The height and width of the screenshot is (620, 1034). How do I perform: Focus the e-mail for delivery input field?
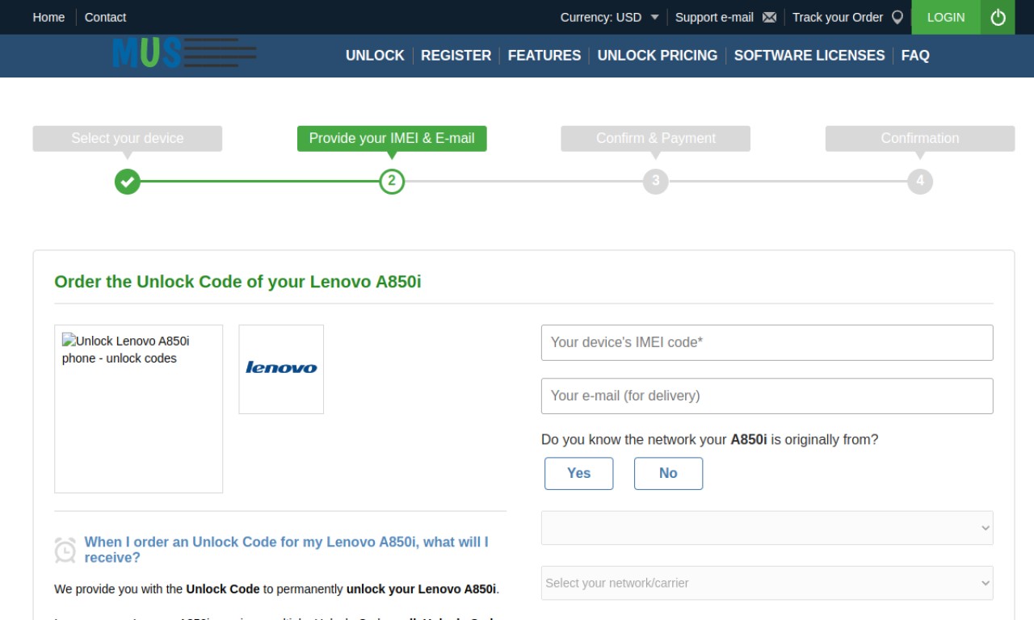(x=767, y=396)
